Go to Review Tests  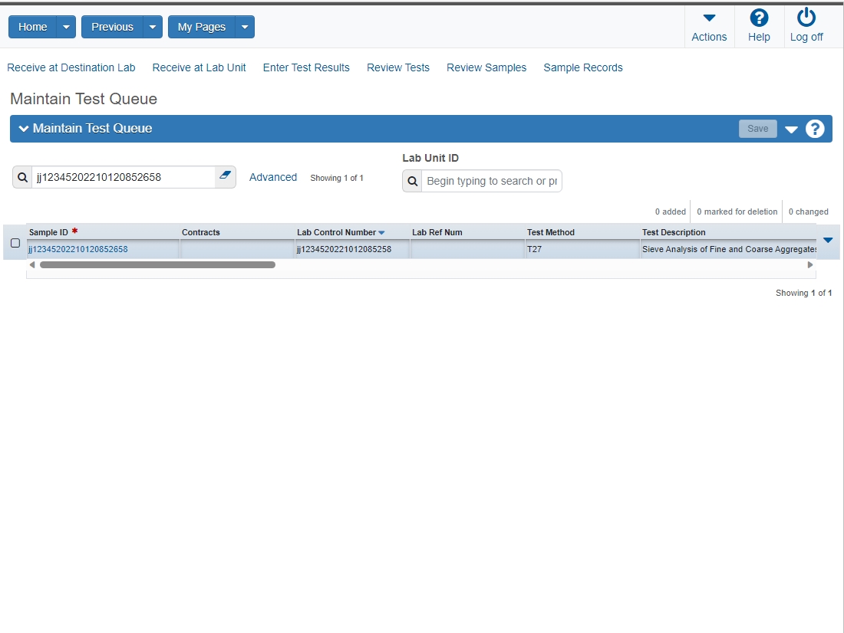pos(398,67)
